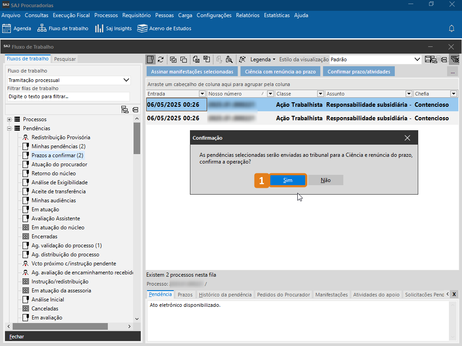Click the save-copy disk icon
The width and height of the screenshot is (462, 346).
[196, 59]
